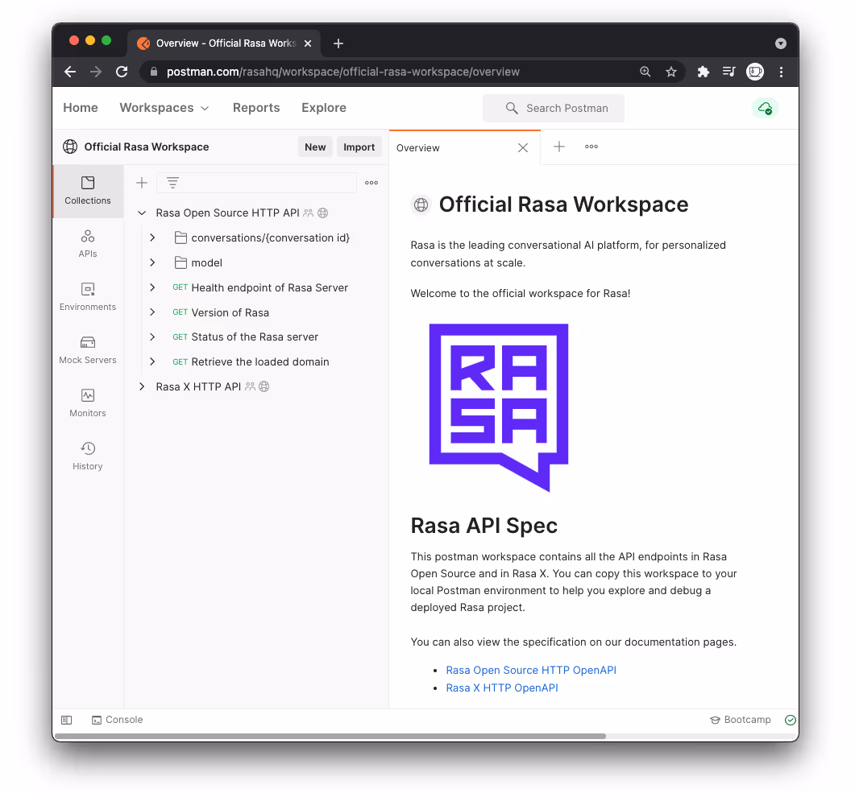
Task: Expand the conversations/{conversation id} folder
Action: coord(152,238)
